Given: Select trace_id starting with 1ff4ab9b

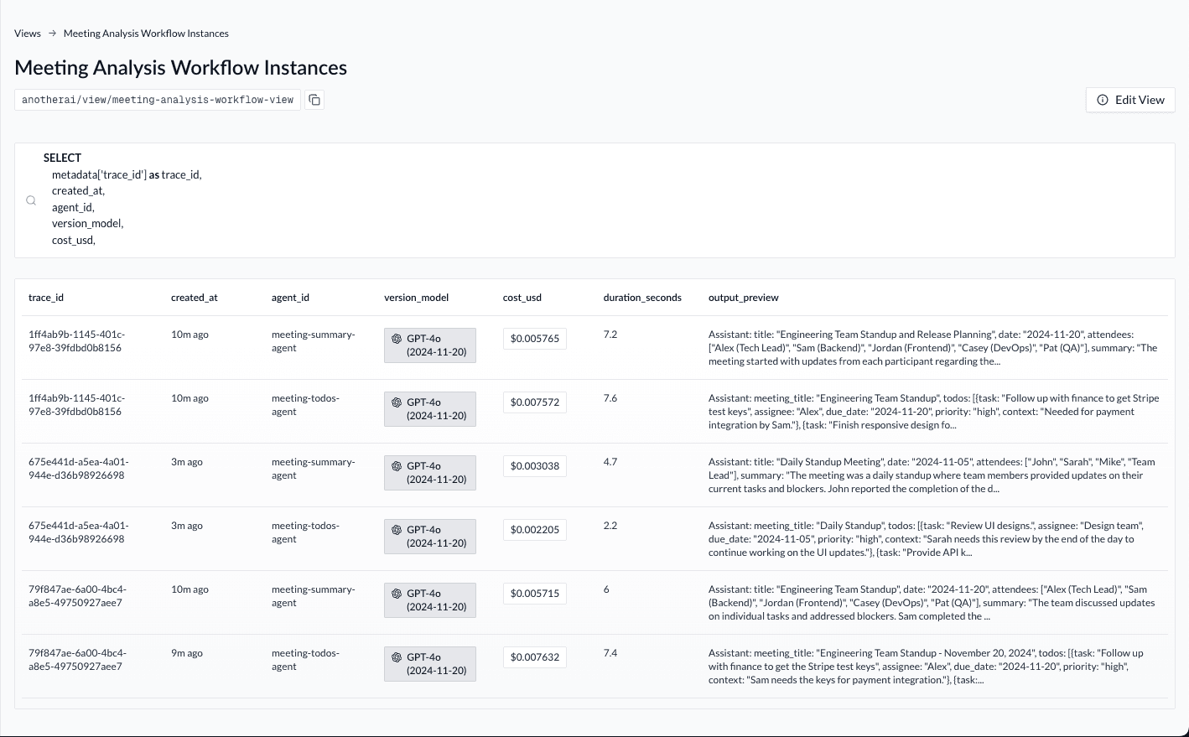Looking at the screenshot, I should click(76, 340).
